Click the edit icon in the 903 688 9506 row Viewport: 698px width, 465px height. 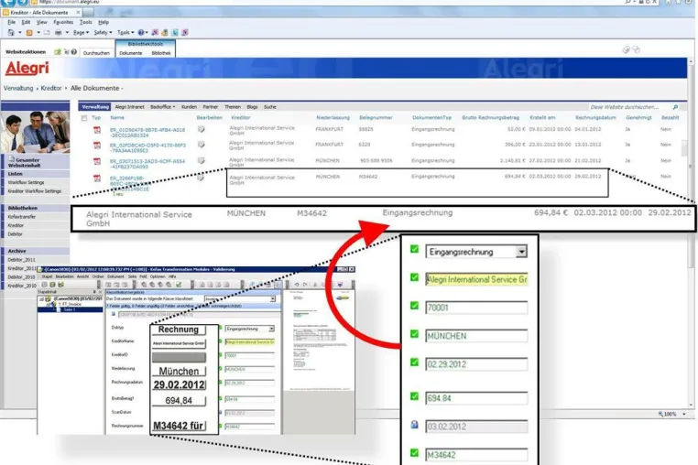click(x=202, y=160)
